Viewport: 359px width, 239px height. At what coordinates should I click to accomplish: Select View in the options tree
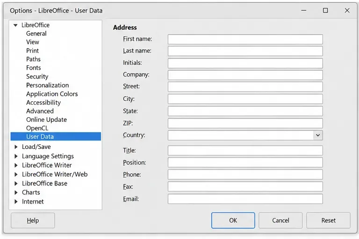click(x=33, y=42)
